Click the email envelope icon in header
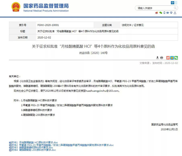Screen dimensions: 182x156 [168, 13]
